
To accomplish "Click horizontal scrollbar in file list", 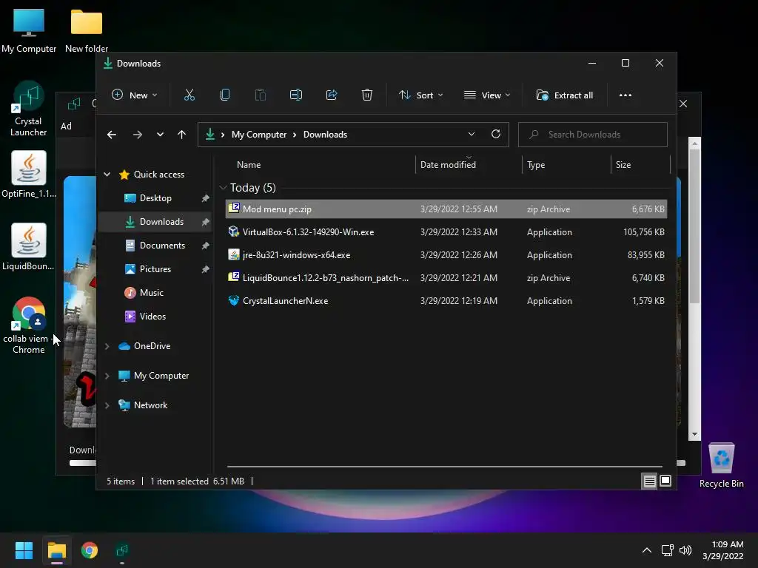I will coord(445,467).
